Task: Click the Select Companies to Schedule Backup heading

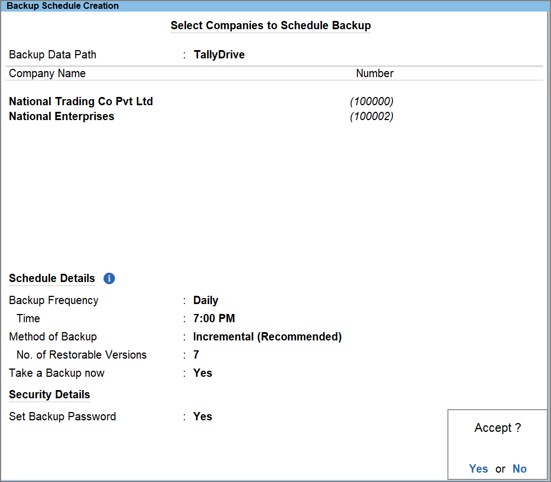Action: tap(270, 25)
